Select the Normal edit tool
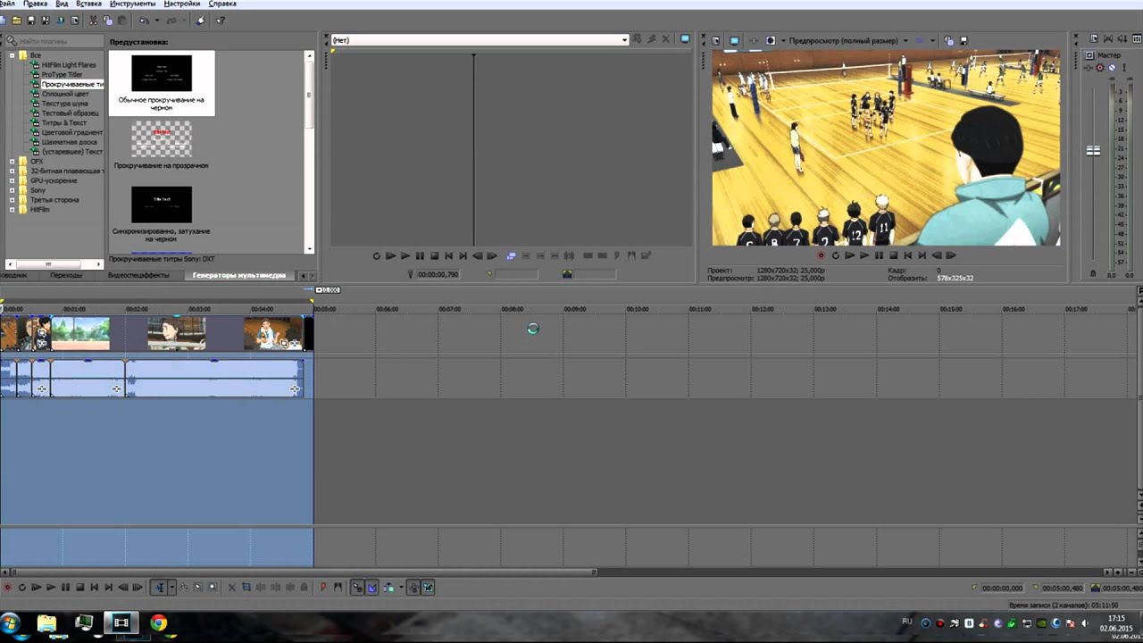The height and width of the screenshot is (643, 1143). [x=159, y=587]
